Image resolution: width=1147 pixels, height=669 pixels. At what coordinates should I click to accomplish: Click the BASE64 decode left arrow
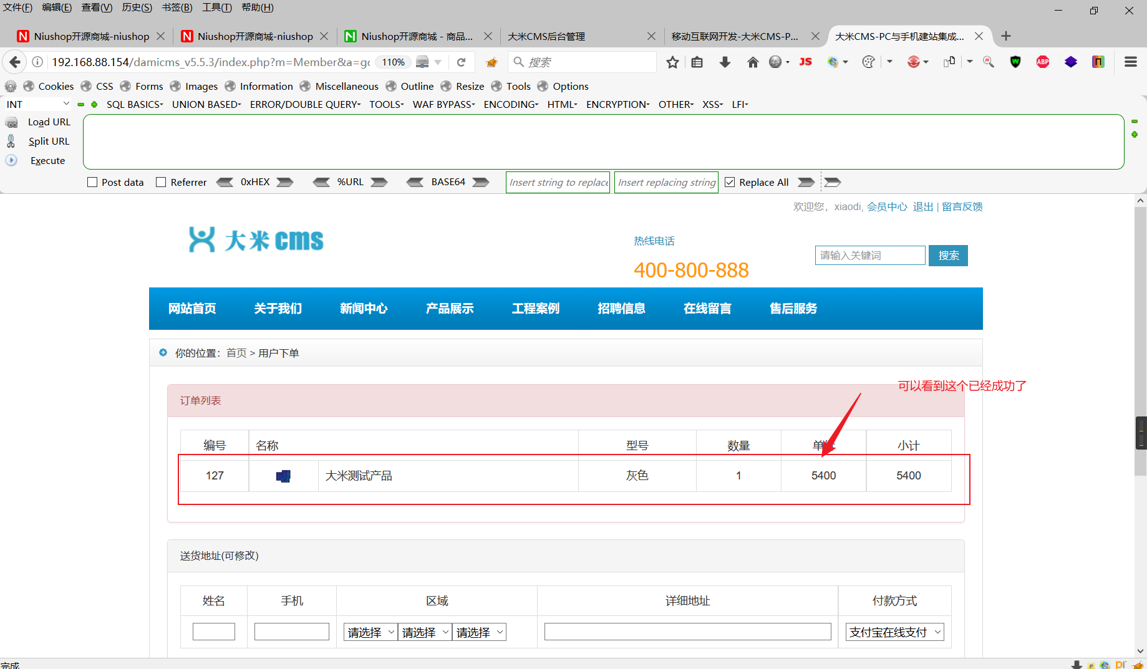[x=415, y=182]
